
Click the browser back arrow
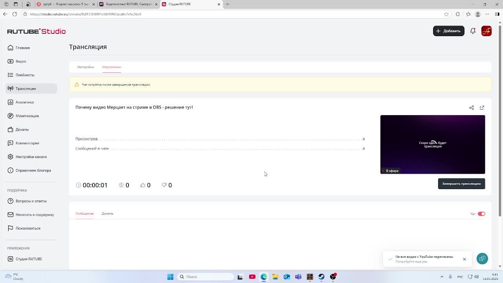click(5, 14)
